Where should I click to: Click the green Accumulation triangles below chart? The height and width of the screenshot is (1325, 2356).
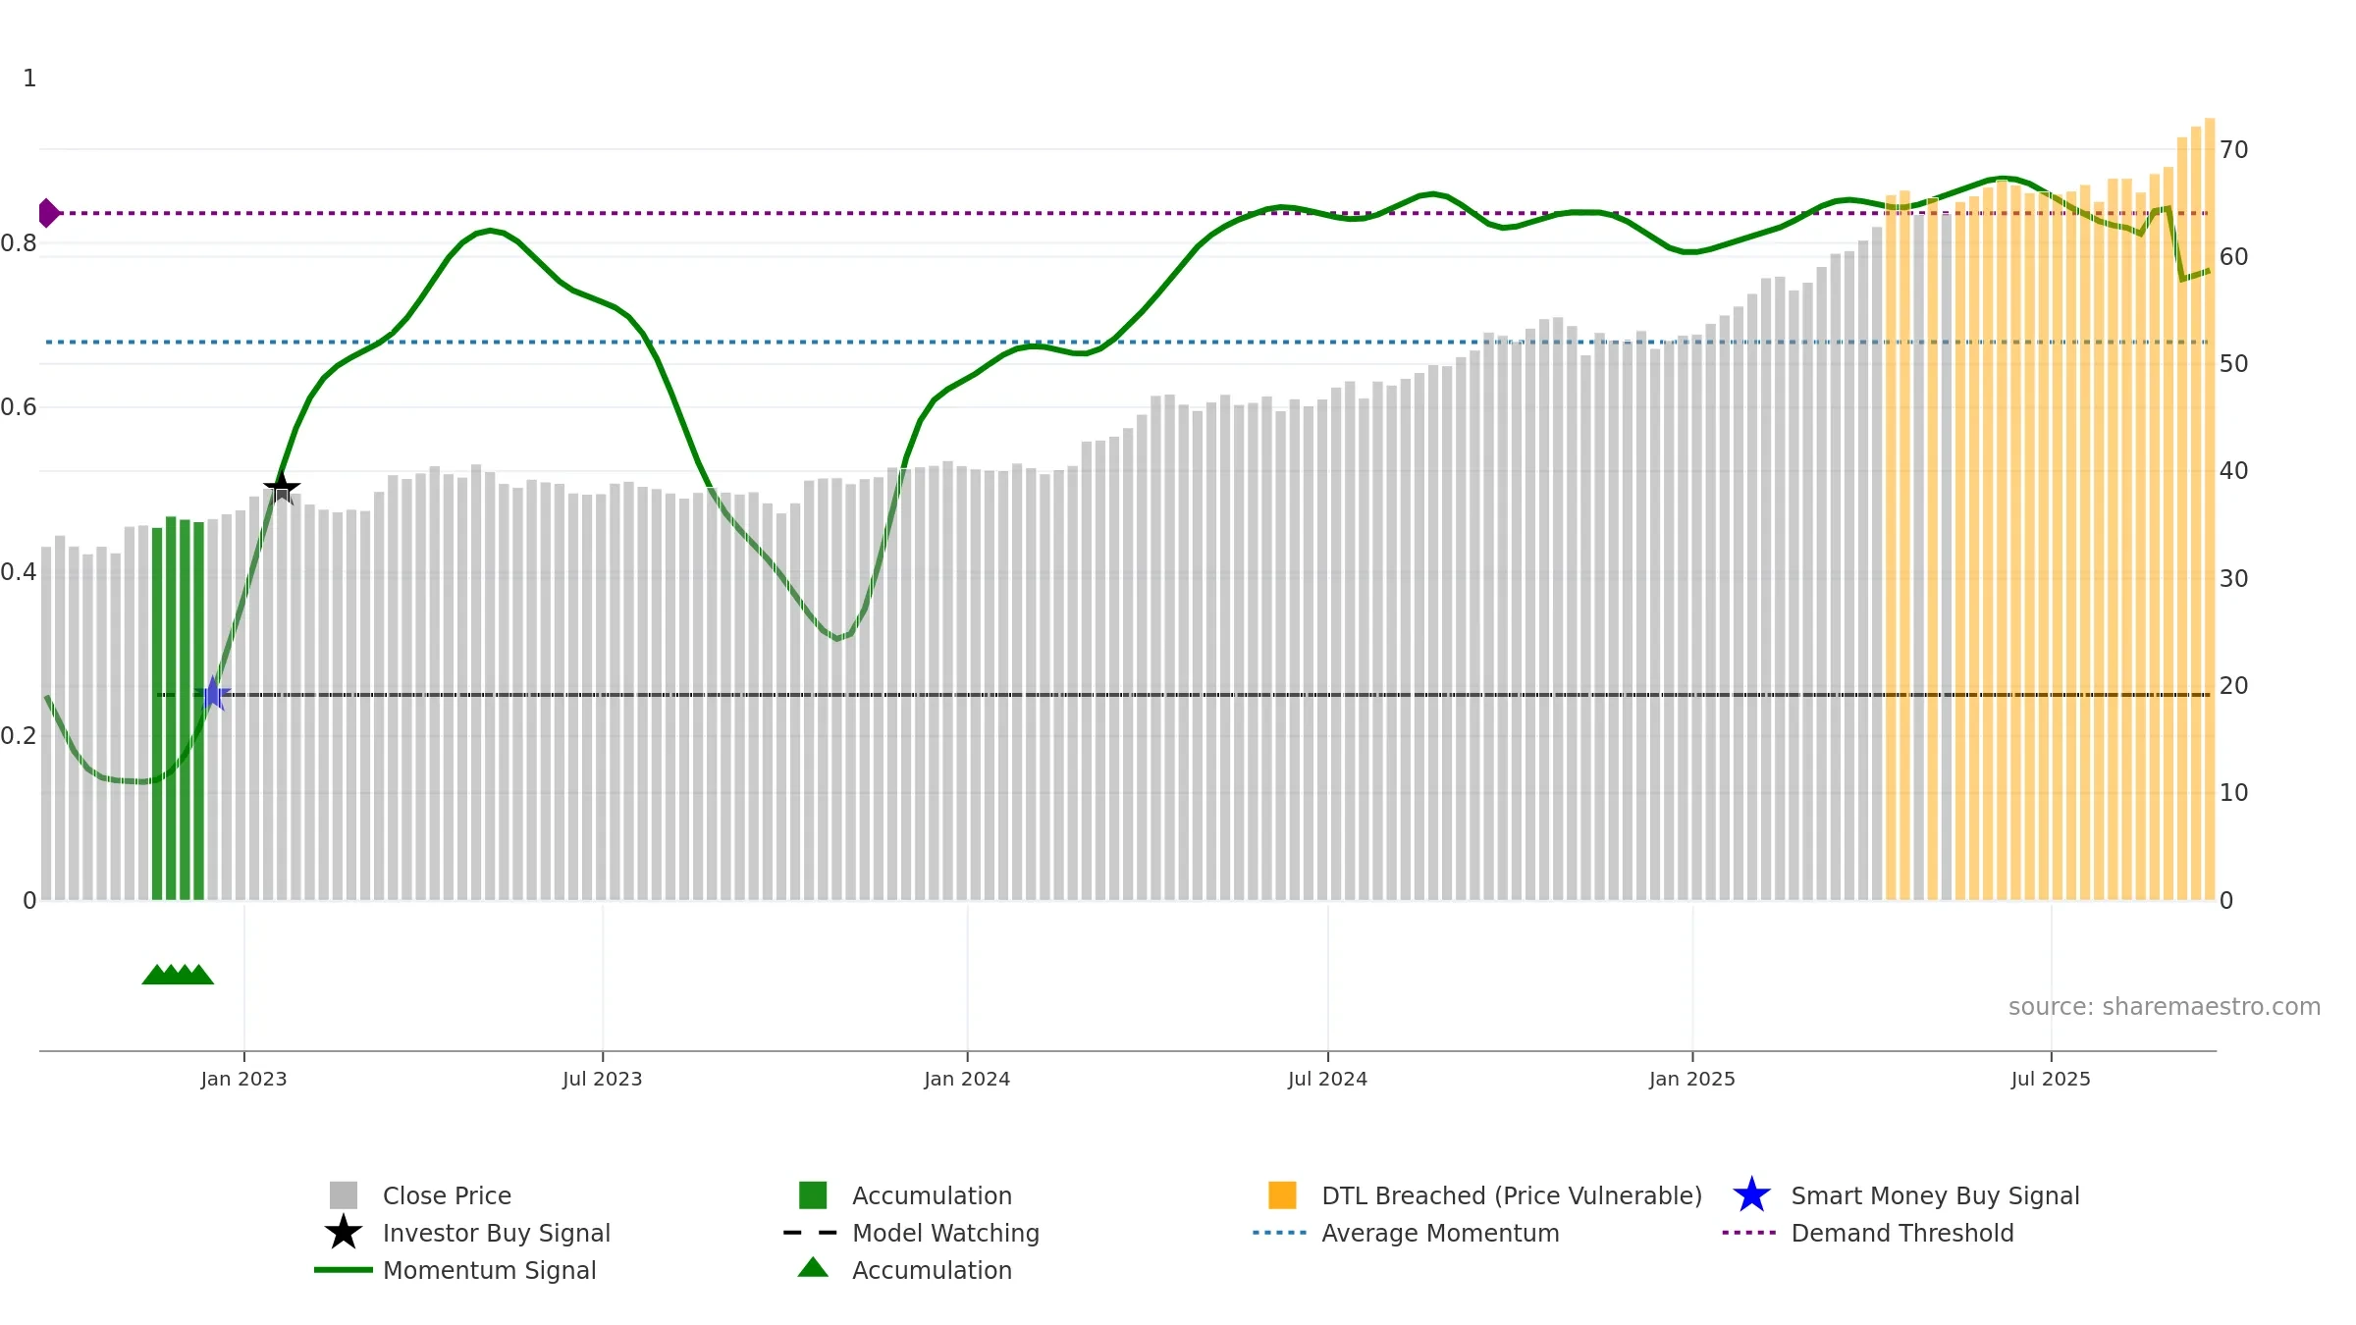click(x=178, y=975)
